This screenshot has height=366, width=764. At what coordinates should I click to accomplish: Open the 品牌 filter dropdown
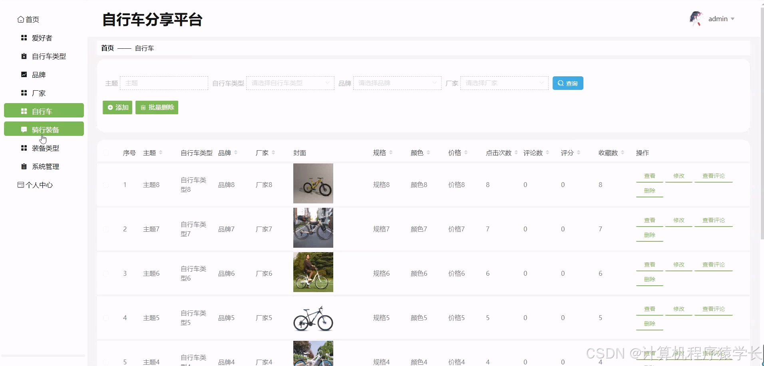tap(397, 83)
